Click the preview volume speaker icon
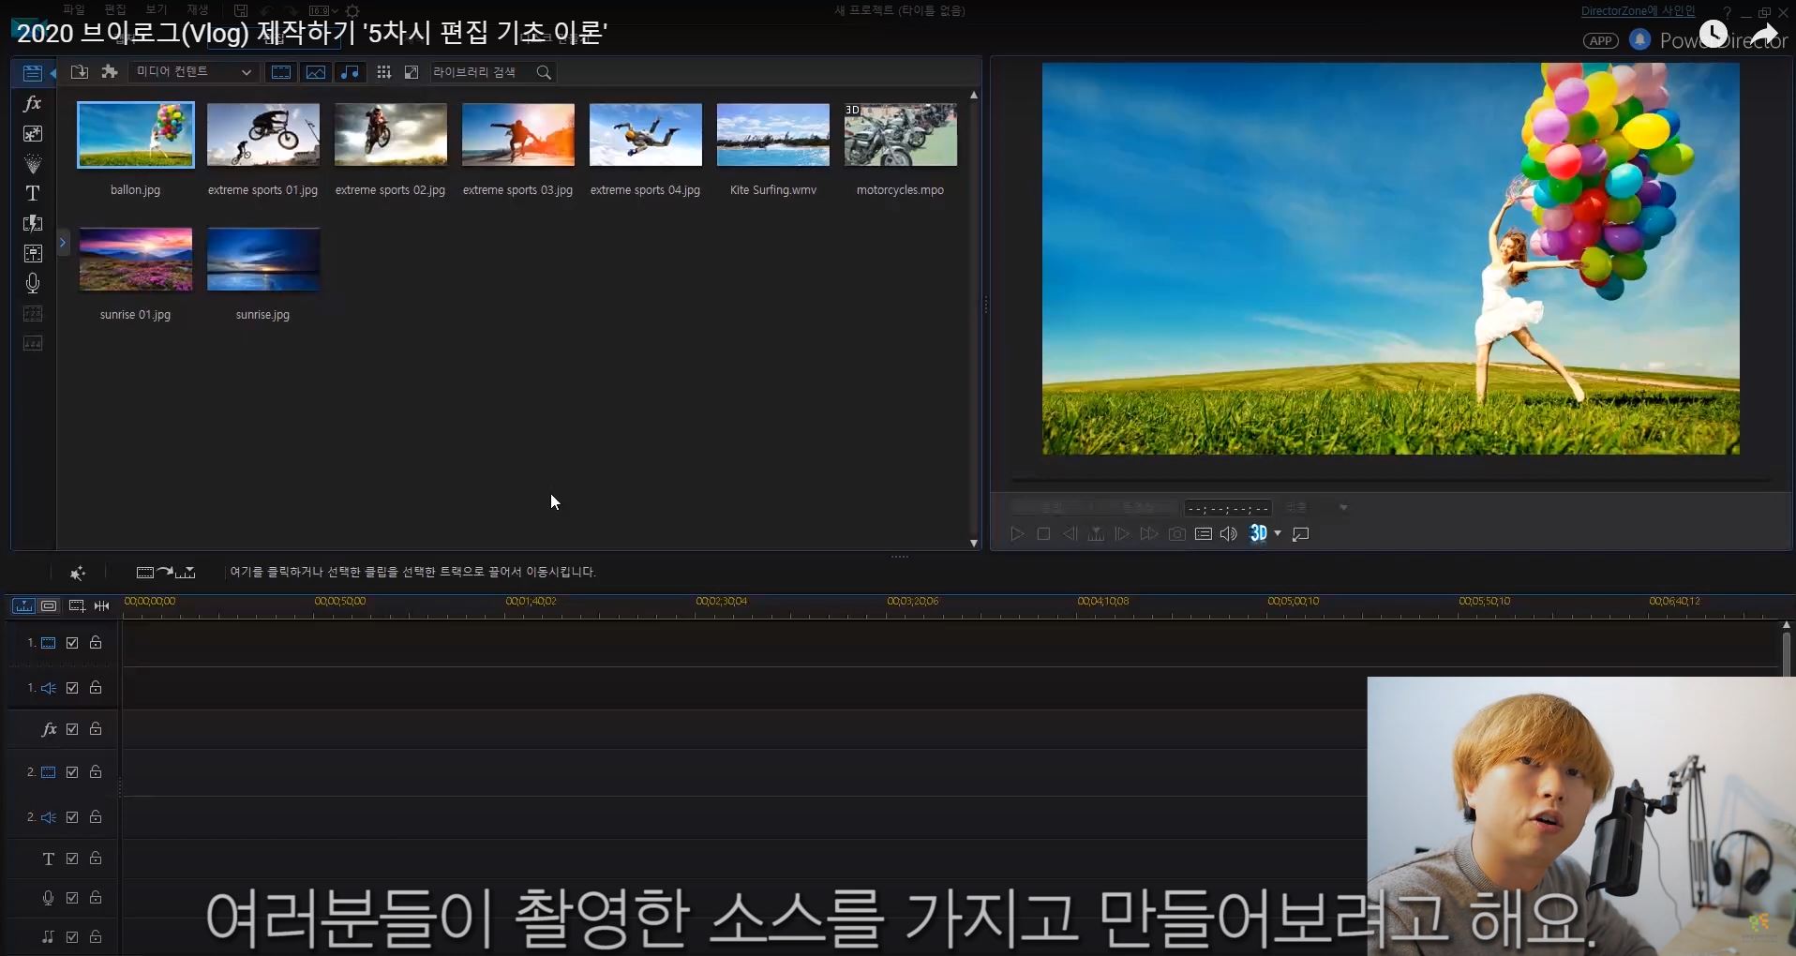Image resolution: width=1796 pixels, height=956 pixels. tap(1229, 534)
